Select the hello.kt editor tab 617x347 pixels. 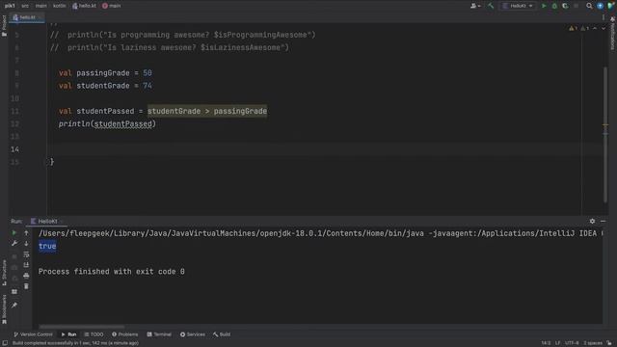(26, 17)
